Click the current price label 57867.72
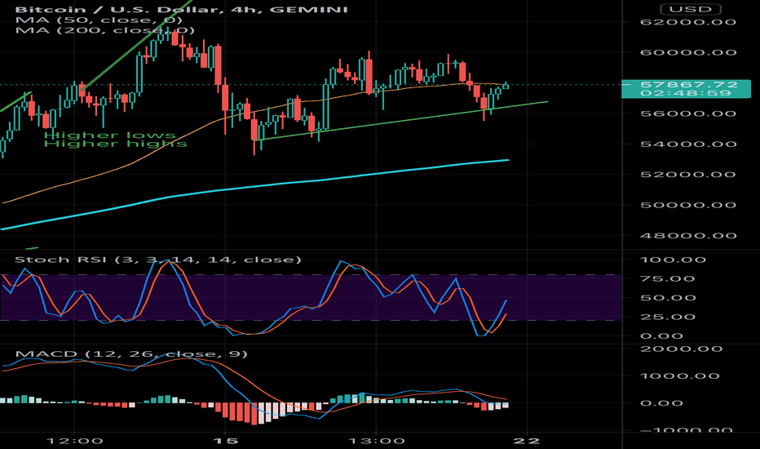This screenshot has height=449, width=760. coord(688,84)
